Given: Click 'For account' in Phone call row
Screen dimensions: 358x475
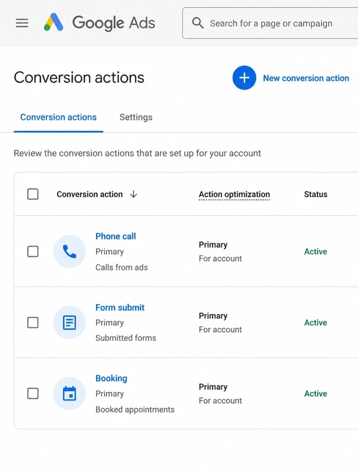Looking at the screenshot, I should point(221,259).
